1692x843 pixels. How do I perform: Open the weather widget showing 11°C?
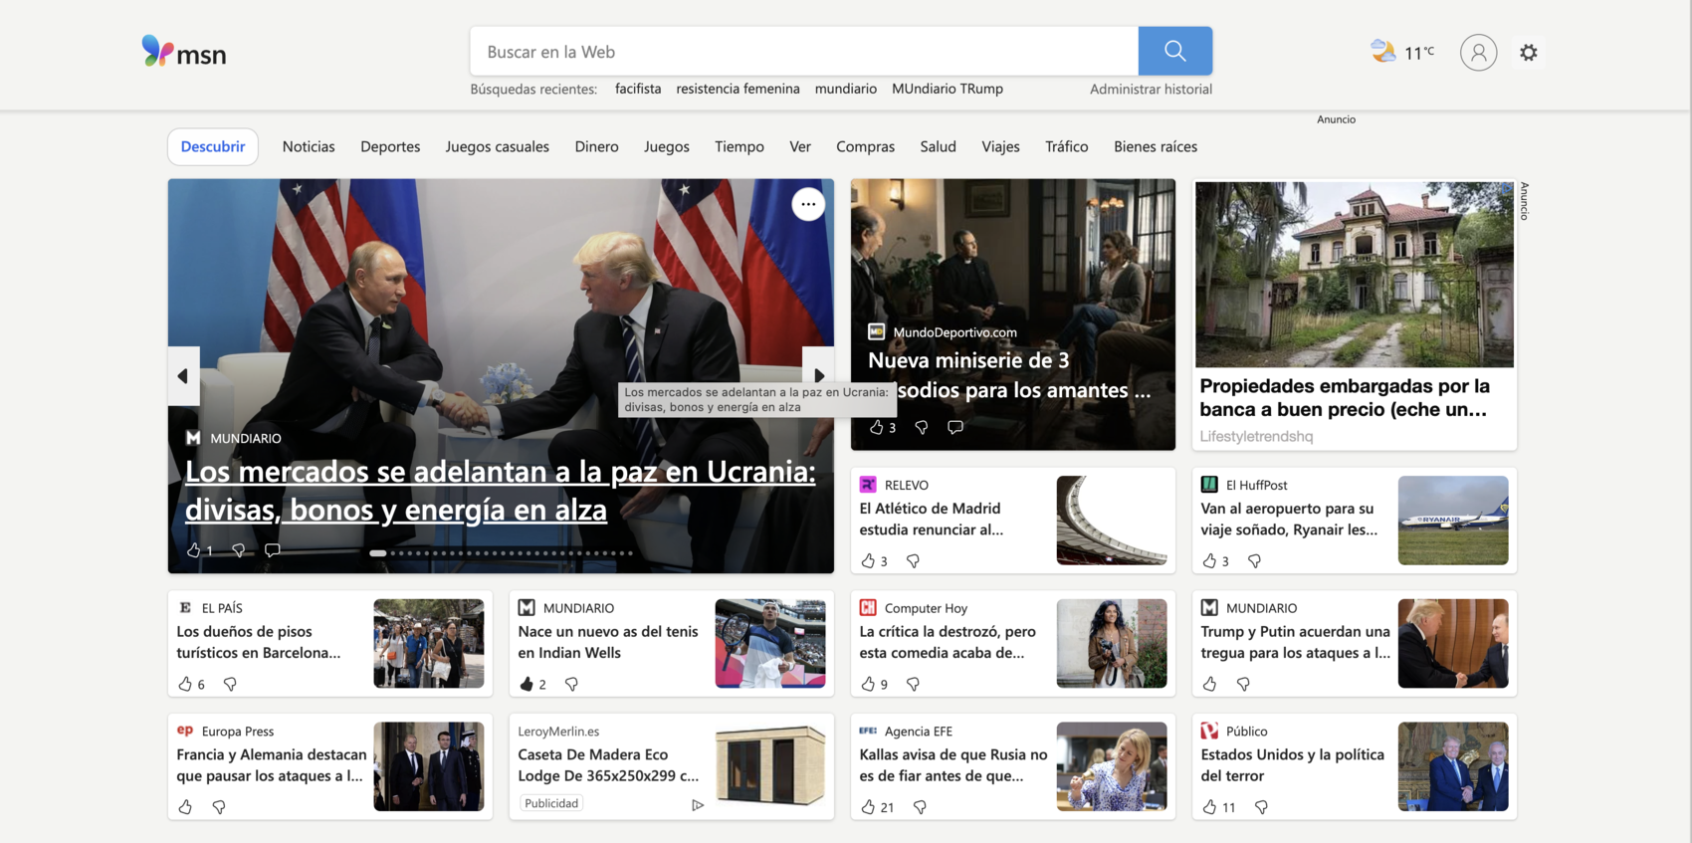coord(1402,52)
